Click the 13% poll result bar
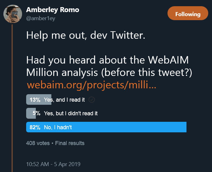The width and height of the screenshot is (212, 172). point(39,99)
